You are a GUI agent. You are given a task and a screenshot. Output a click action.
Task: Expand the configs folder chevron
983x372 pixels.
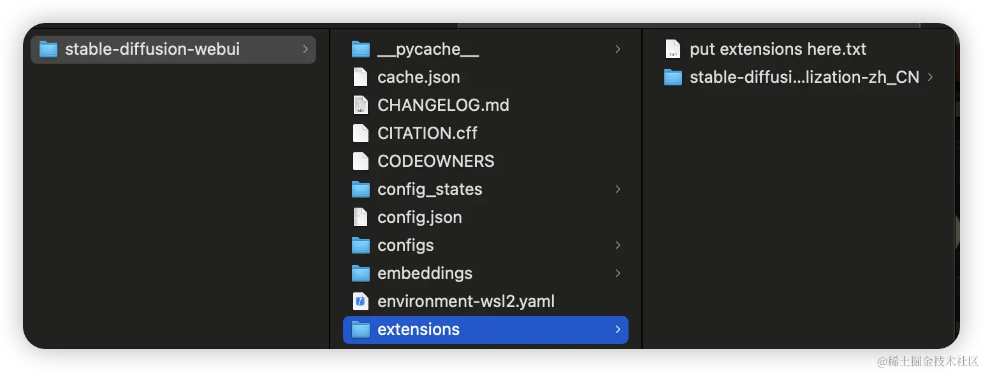(618, 245)
